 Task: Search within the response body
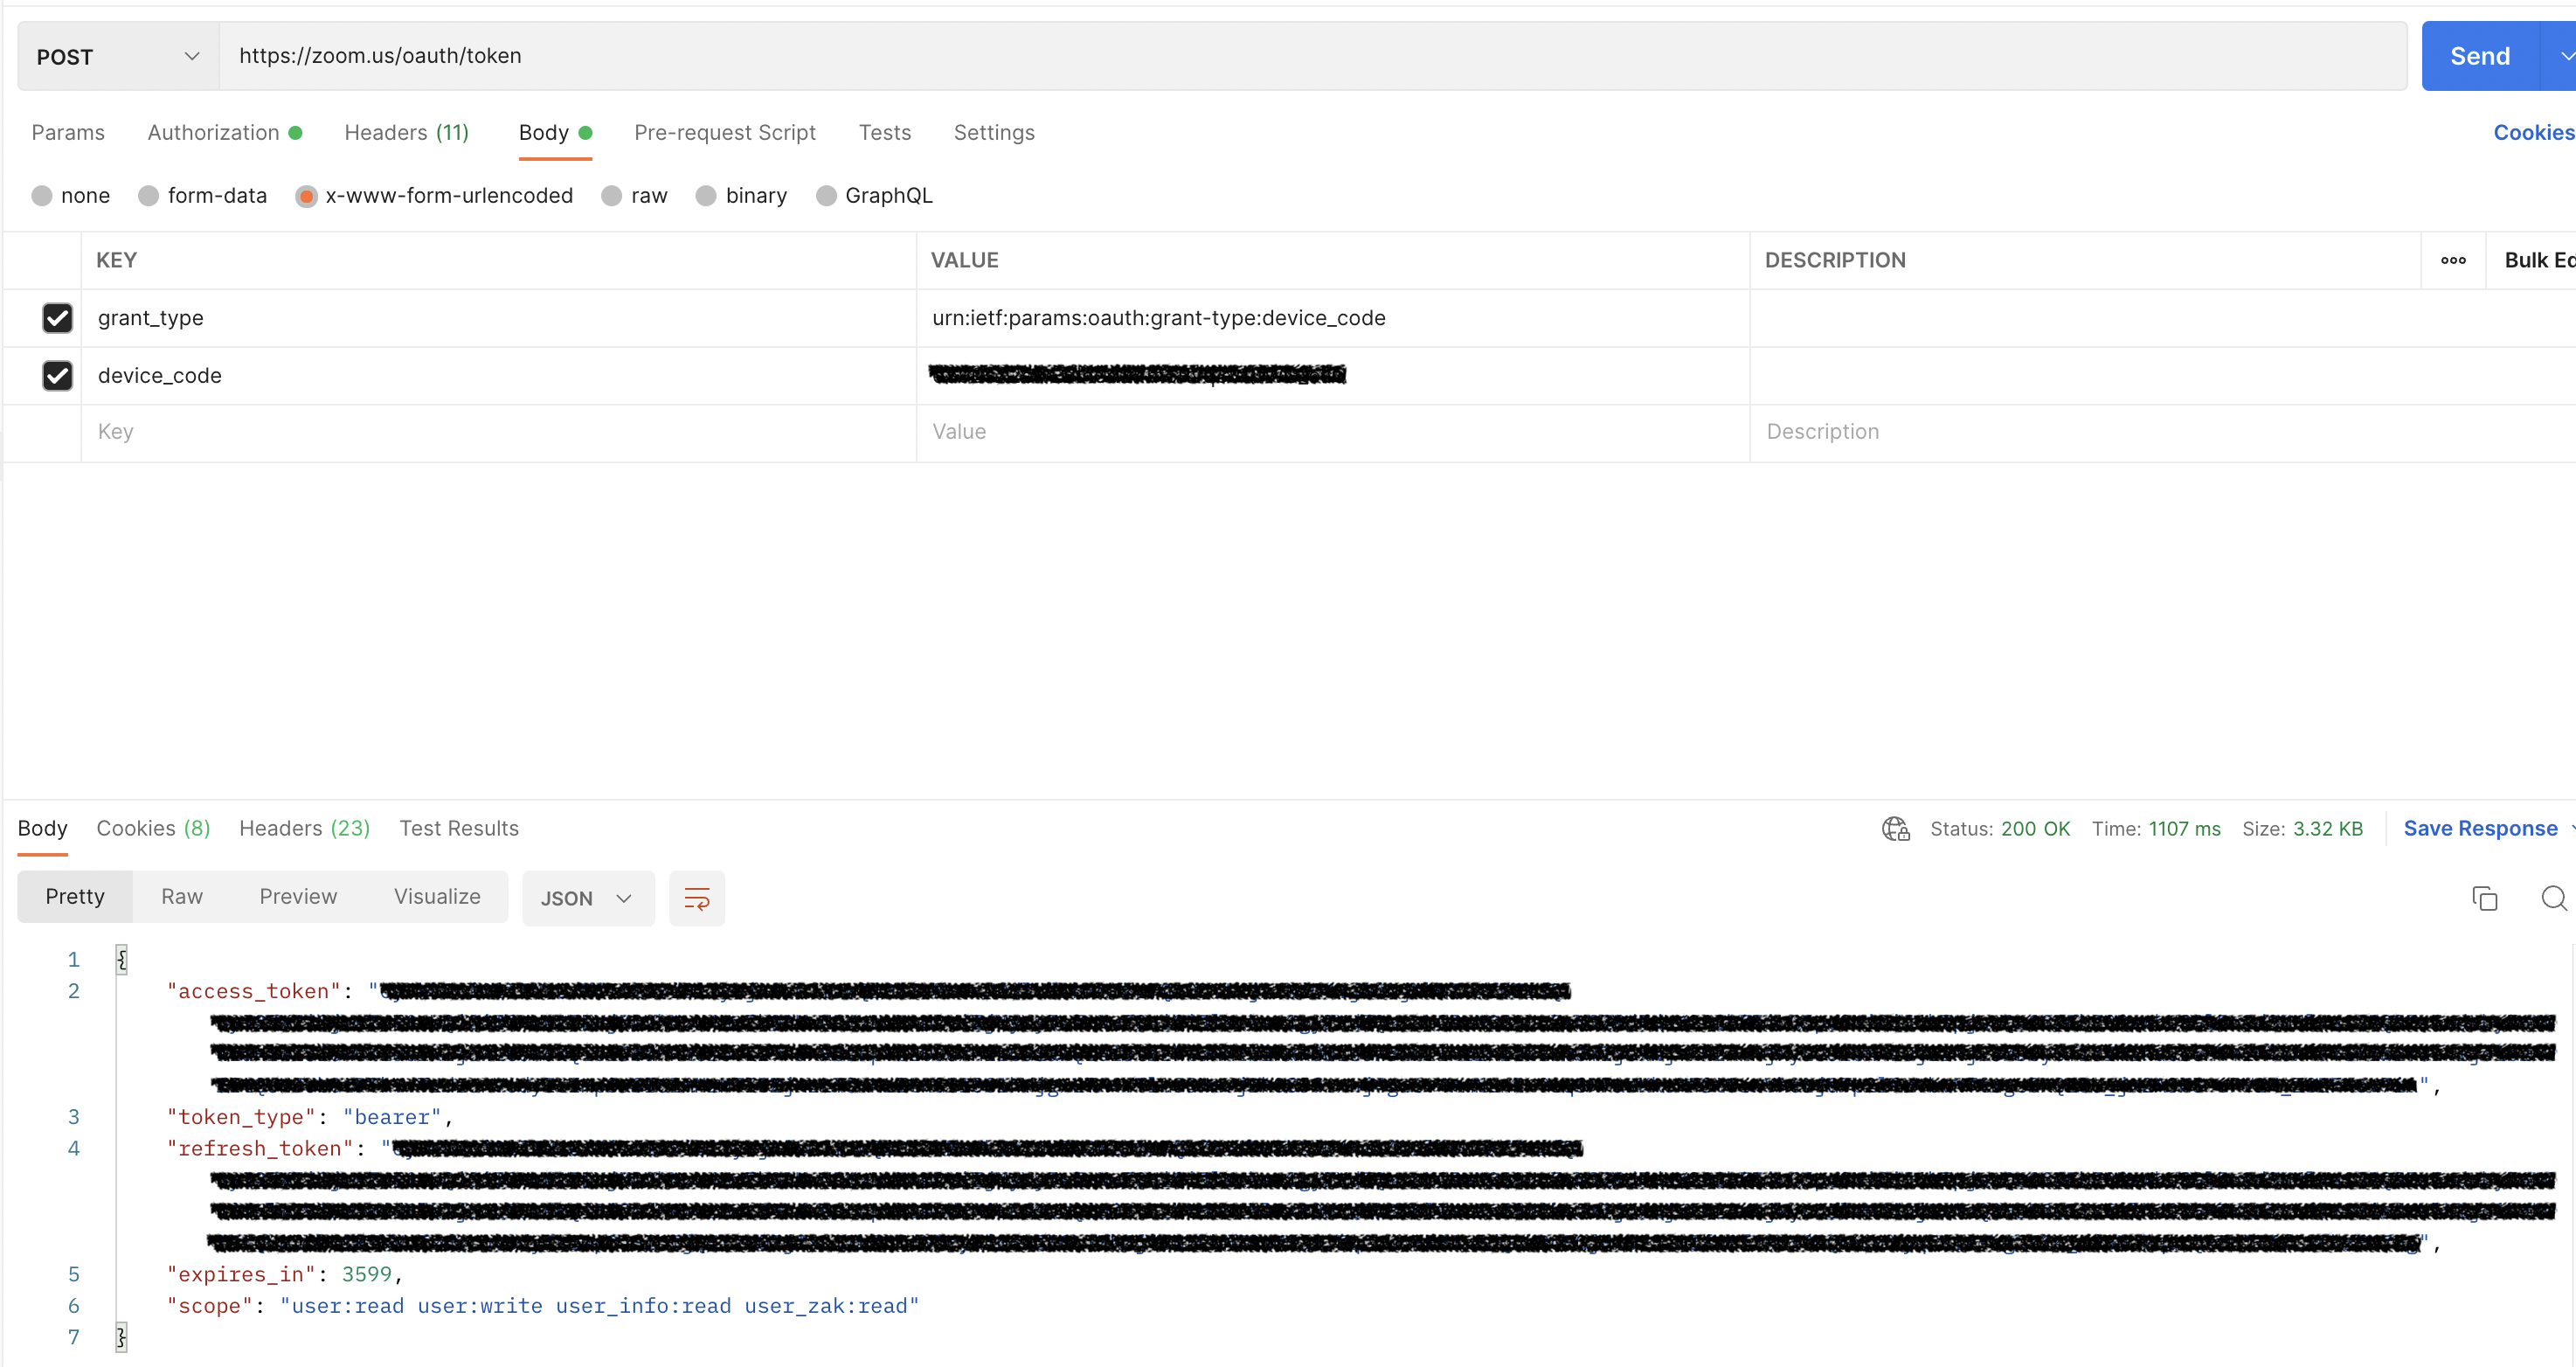point(2553,898)
